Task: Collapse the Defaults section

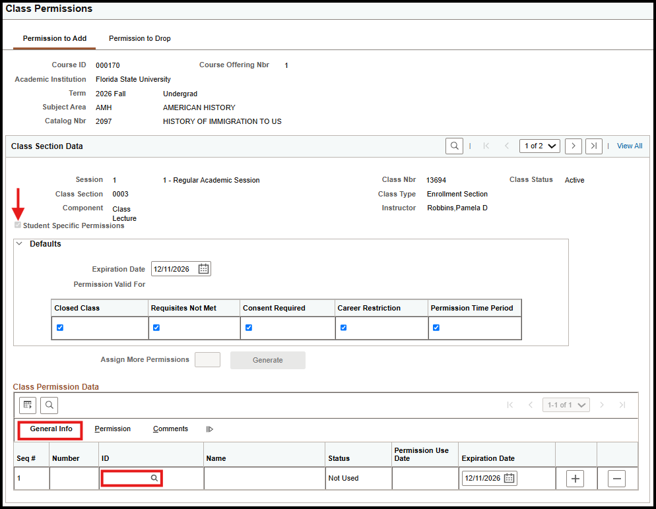Action: click(19, 243)
